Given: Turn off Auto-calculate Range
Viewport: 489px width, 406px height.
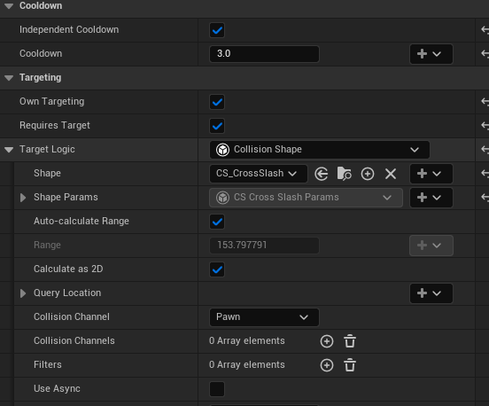Looking at the screenshot, I should [217, 222].
